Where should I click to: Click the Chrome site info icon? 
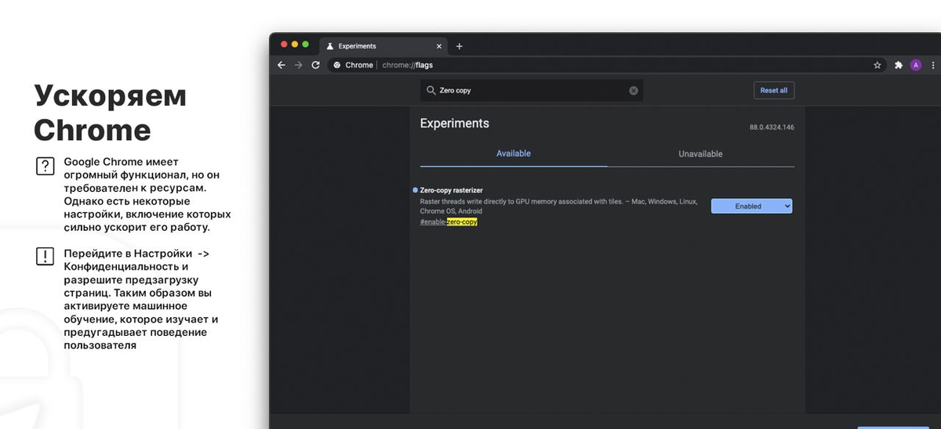click(337, 65)
